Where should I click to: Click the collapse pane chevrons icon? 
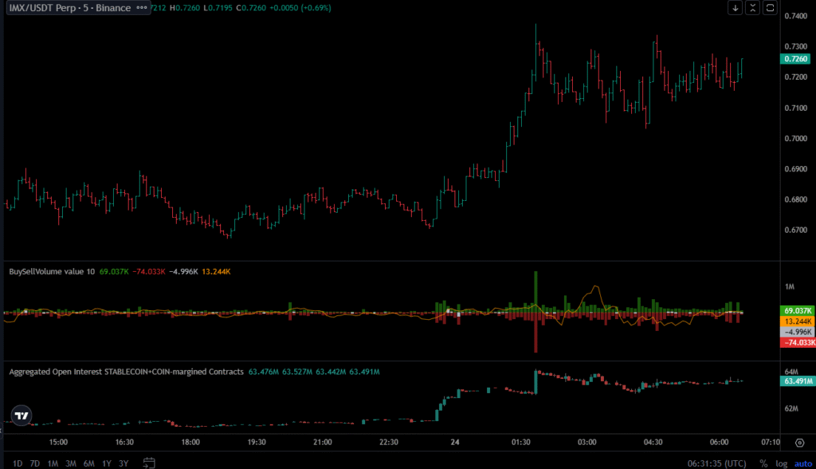(752, 8)
